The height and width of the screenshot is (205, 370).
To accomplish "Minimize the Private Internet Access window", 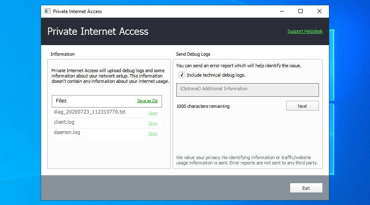I will coord(282,11).
